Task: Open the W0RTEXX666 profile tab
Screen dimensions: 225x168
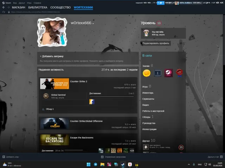Action: point(83,7)
